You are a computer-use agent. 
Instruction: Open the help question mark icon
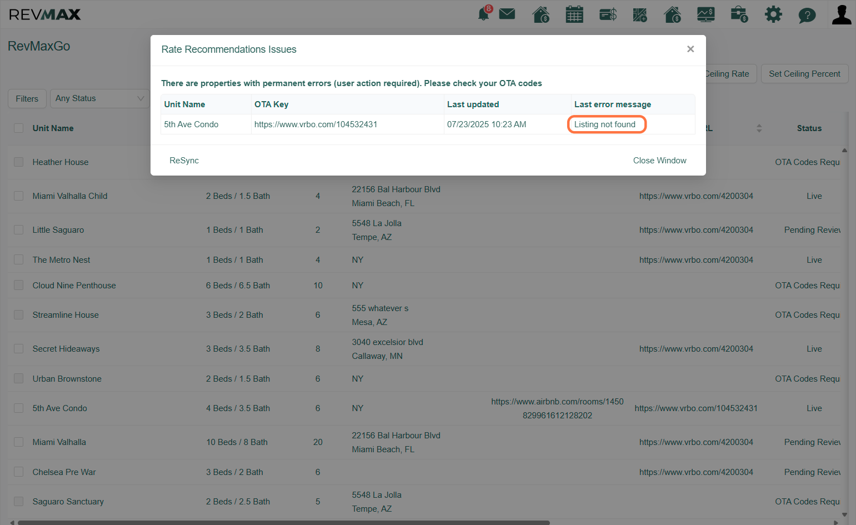coord(807,15)
